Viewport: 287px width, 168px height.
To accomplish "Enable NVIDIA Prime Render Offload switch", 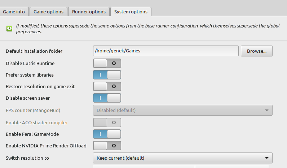I will 107,146.
